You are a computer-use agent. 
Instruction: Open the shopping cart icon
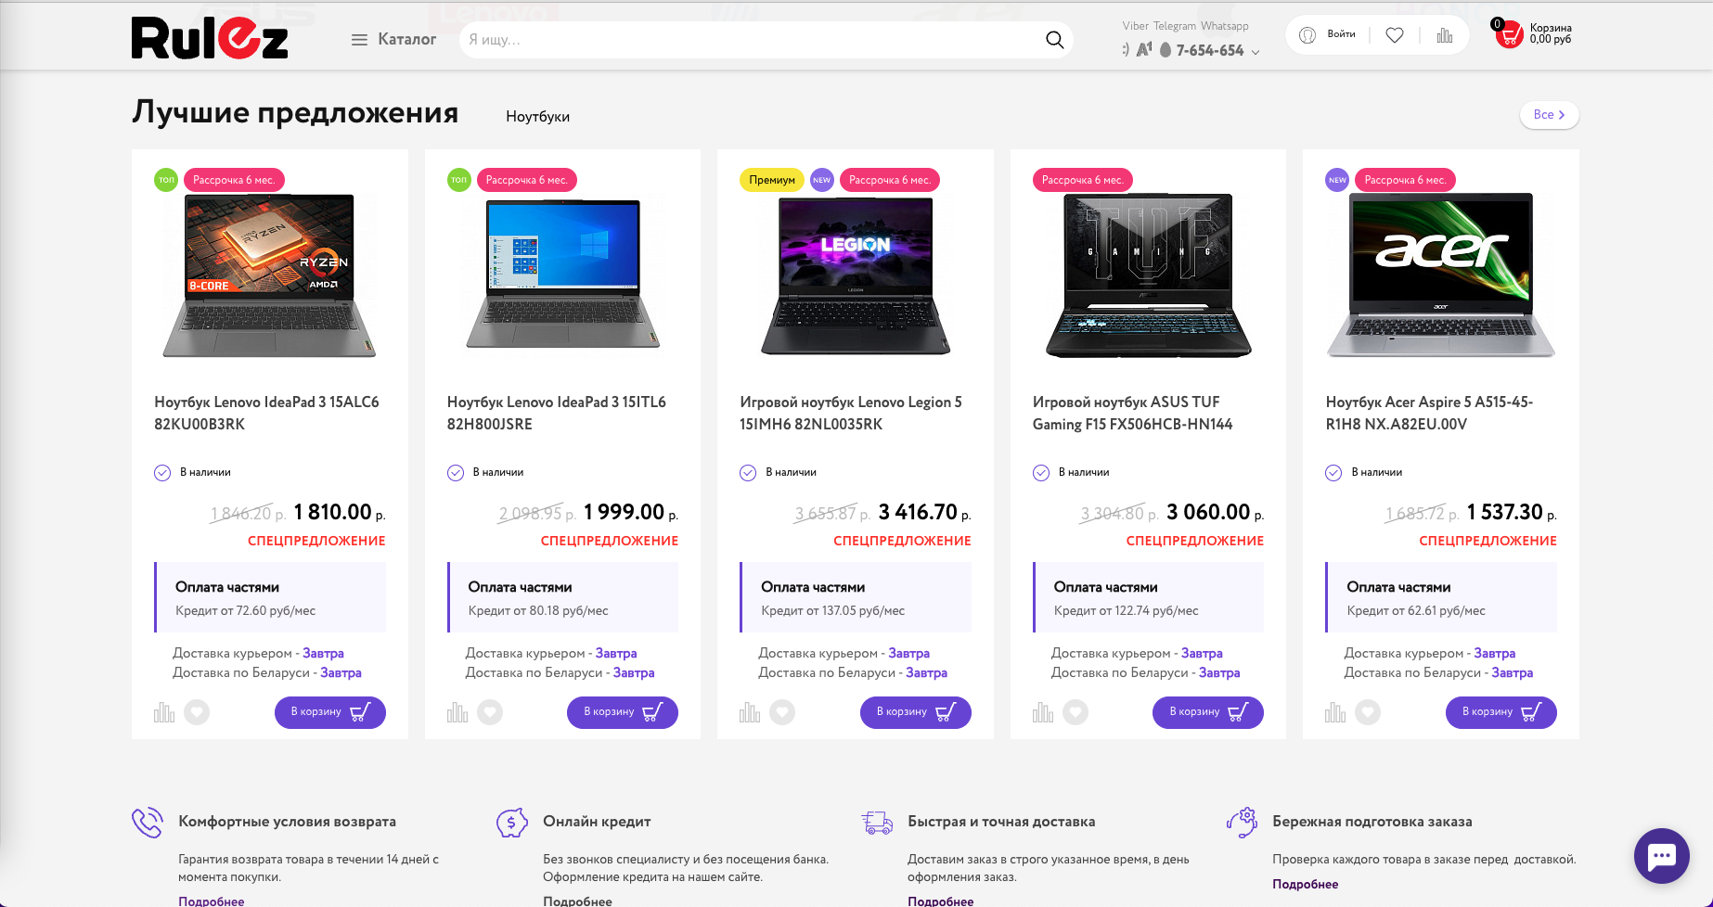[1509, 35]
